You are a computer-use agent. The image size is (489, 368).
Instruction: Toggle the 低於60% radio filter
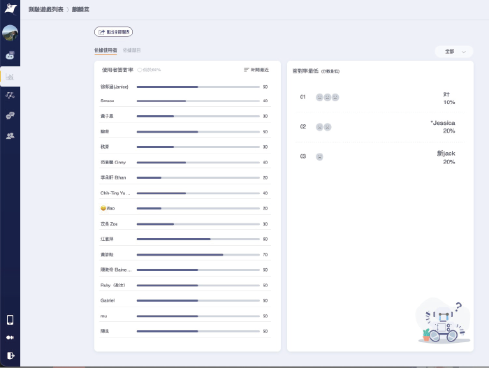pos(140,70)
